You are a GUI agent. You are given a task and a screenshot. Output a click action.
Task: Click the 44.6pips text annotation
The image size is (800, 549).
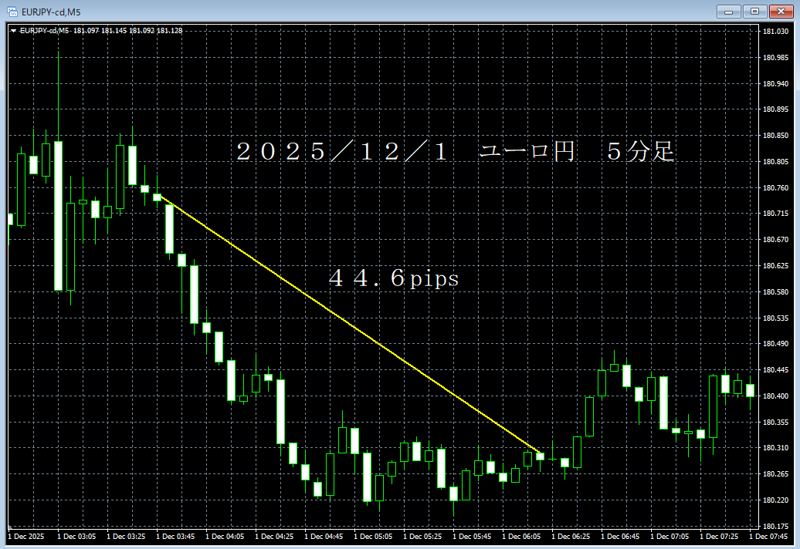(x=394, y=279)
